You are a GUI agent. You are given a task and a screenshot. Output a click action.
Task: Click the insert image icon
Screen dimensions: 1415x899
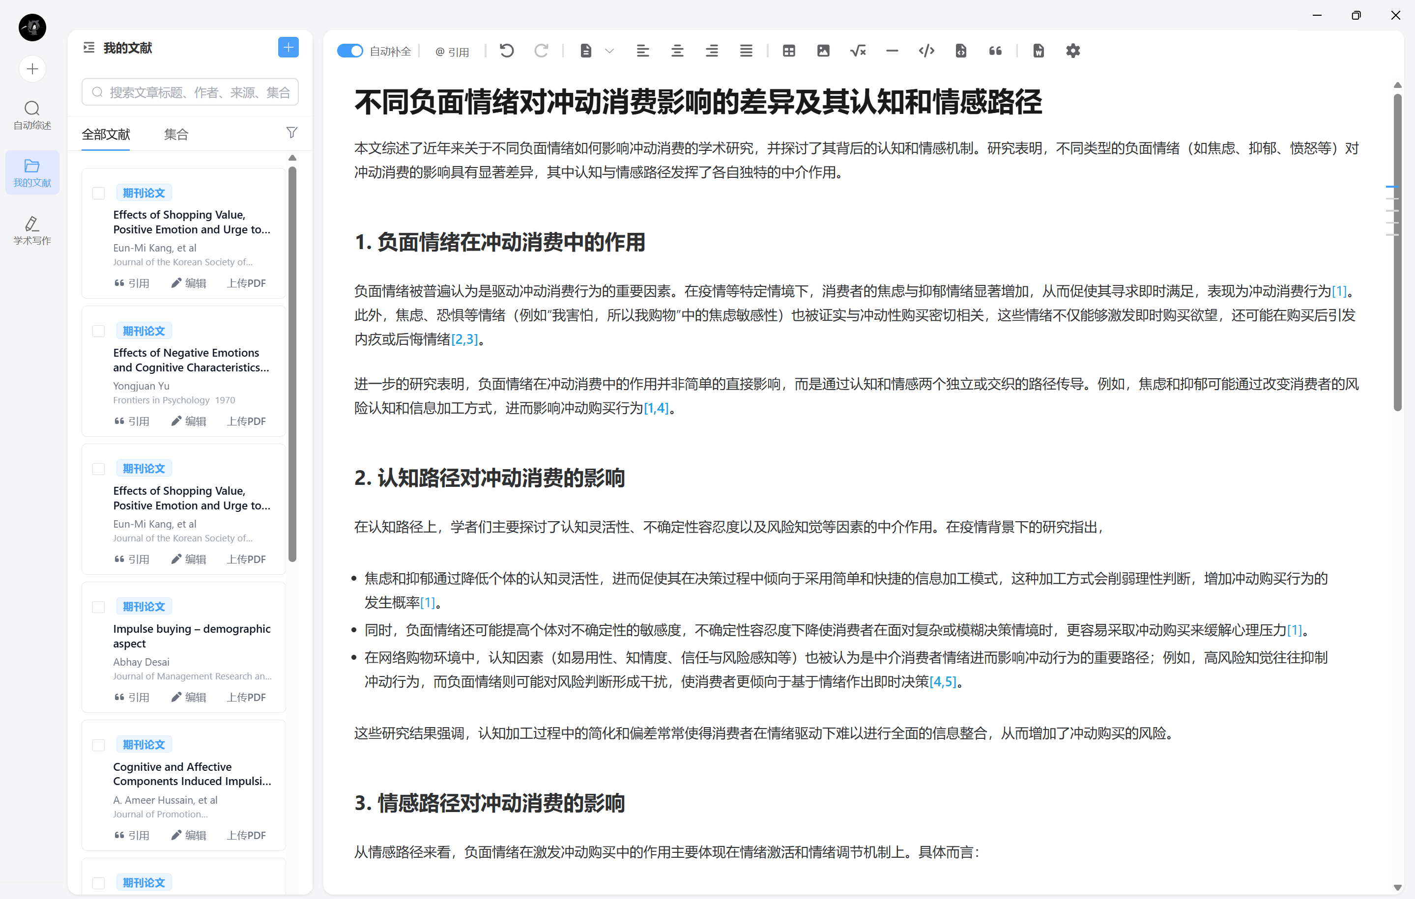coord(823,51)
